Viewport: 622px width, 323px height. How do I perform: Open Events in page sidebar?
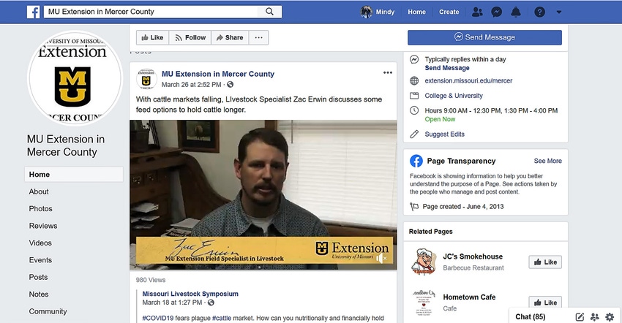point(40,260)
